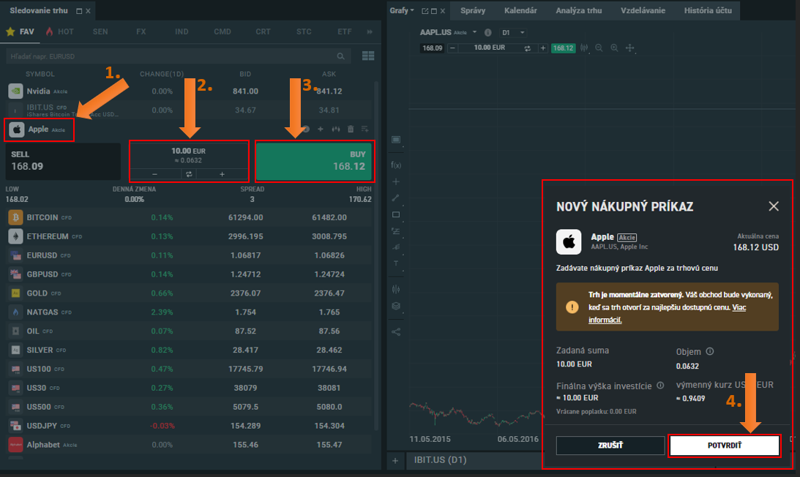Viewport: 800px width, 477px height.
Task: Click the search magnifier in market watch
Action: (340, 56)
